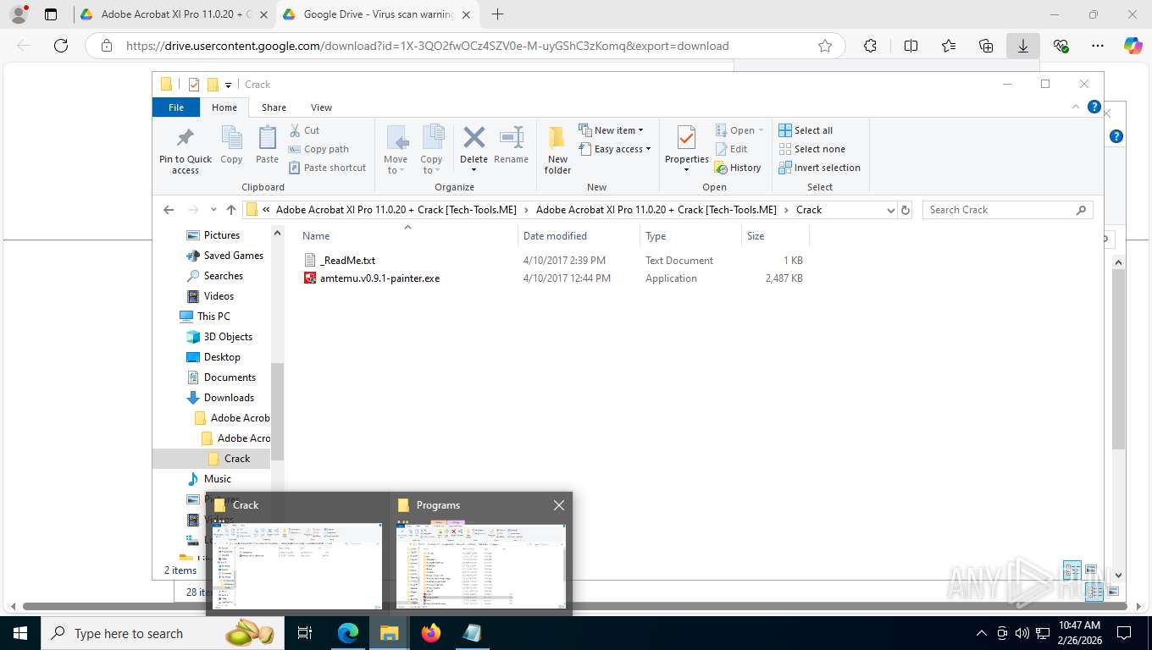Close Programs preview thumbnail
This screenshot has height=650, width=1152.
[558, 505]
